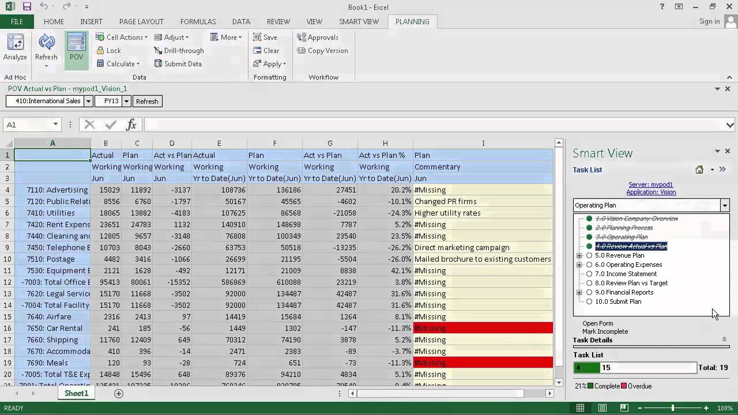The image size is (738, 415).
Task: Switch to Normal view in status bar
Action: (x=580, y=408)
